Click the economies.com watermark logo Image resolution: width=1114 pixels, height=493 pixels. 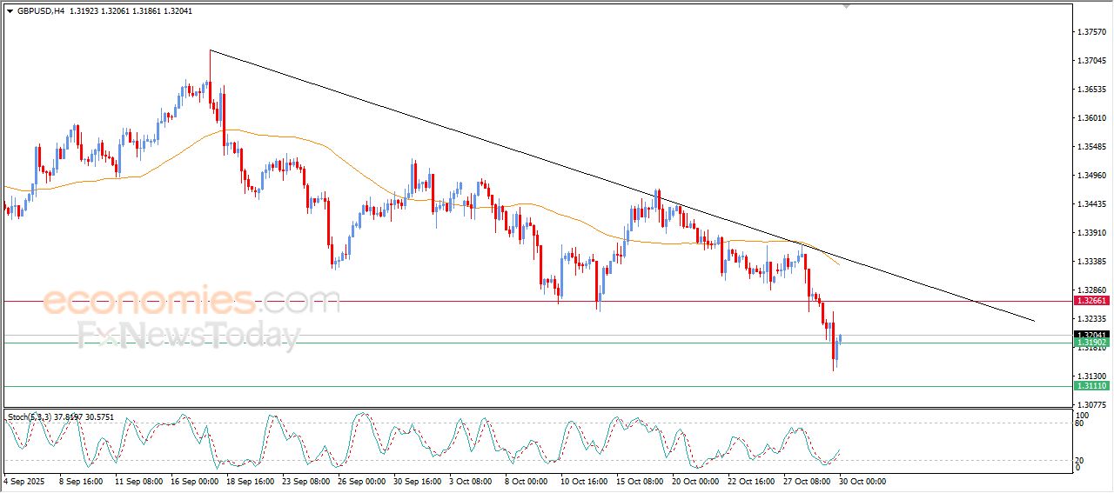(191, 302)
